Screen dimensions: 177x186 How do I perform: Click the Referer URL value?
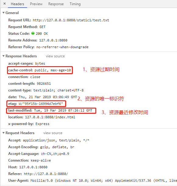46,174
